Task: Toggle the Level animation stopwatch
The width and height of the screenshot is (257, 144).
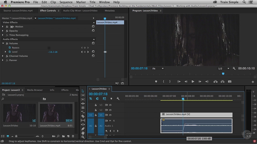Action: point(10,52)
